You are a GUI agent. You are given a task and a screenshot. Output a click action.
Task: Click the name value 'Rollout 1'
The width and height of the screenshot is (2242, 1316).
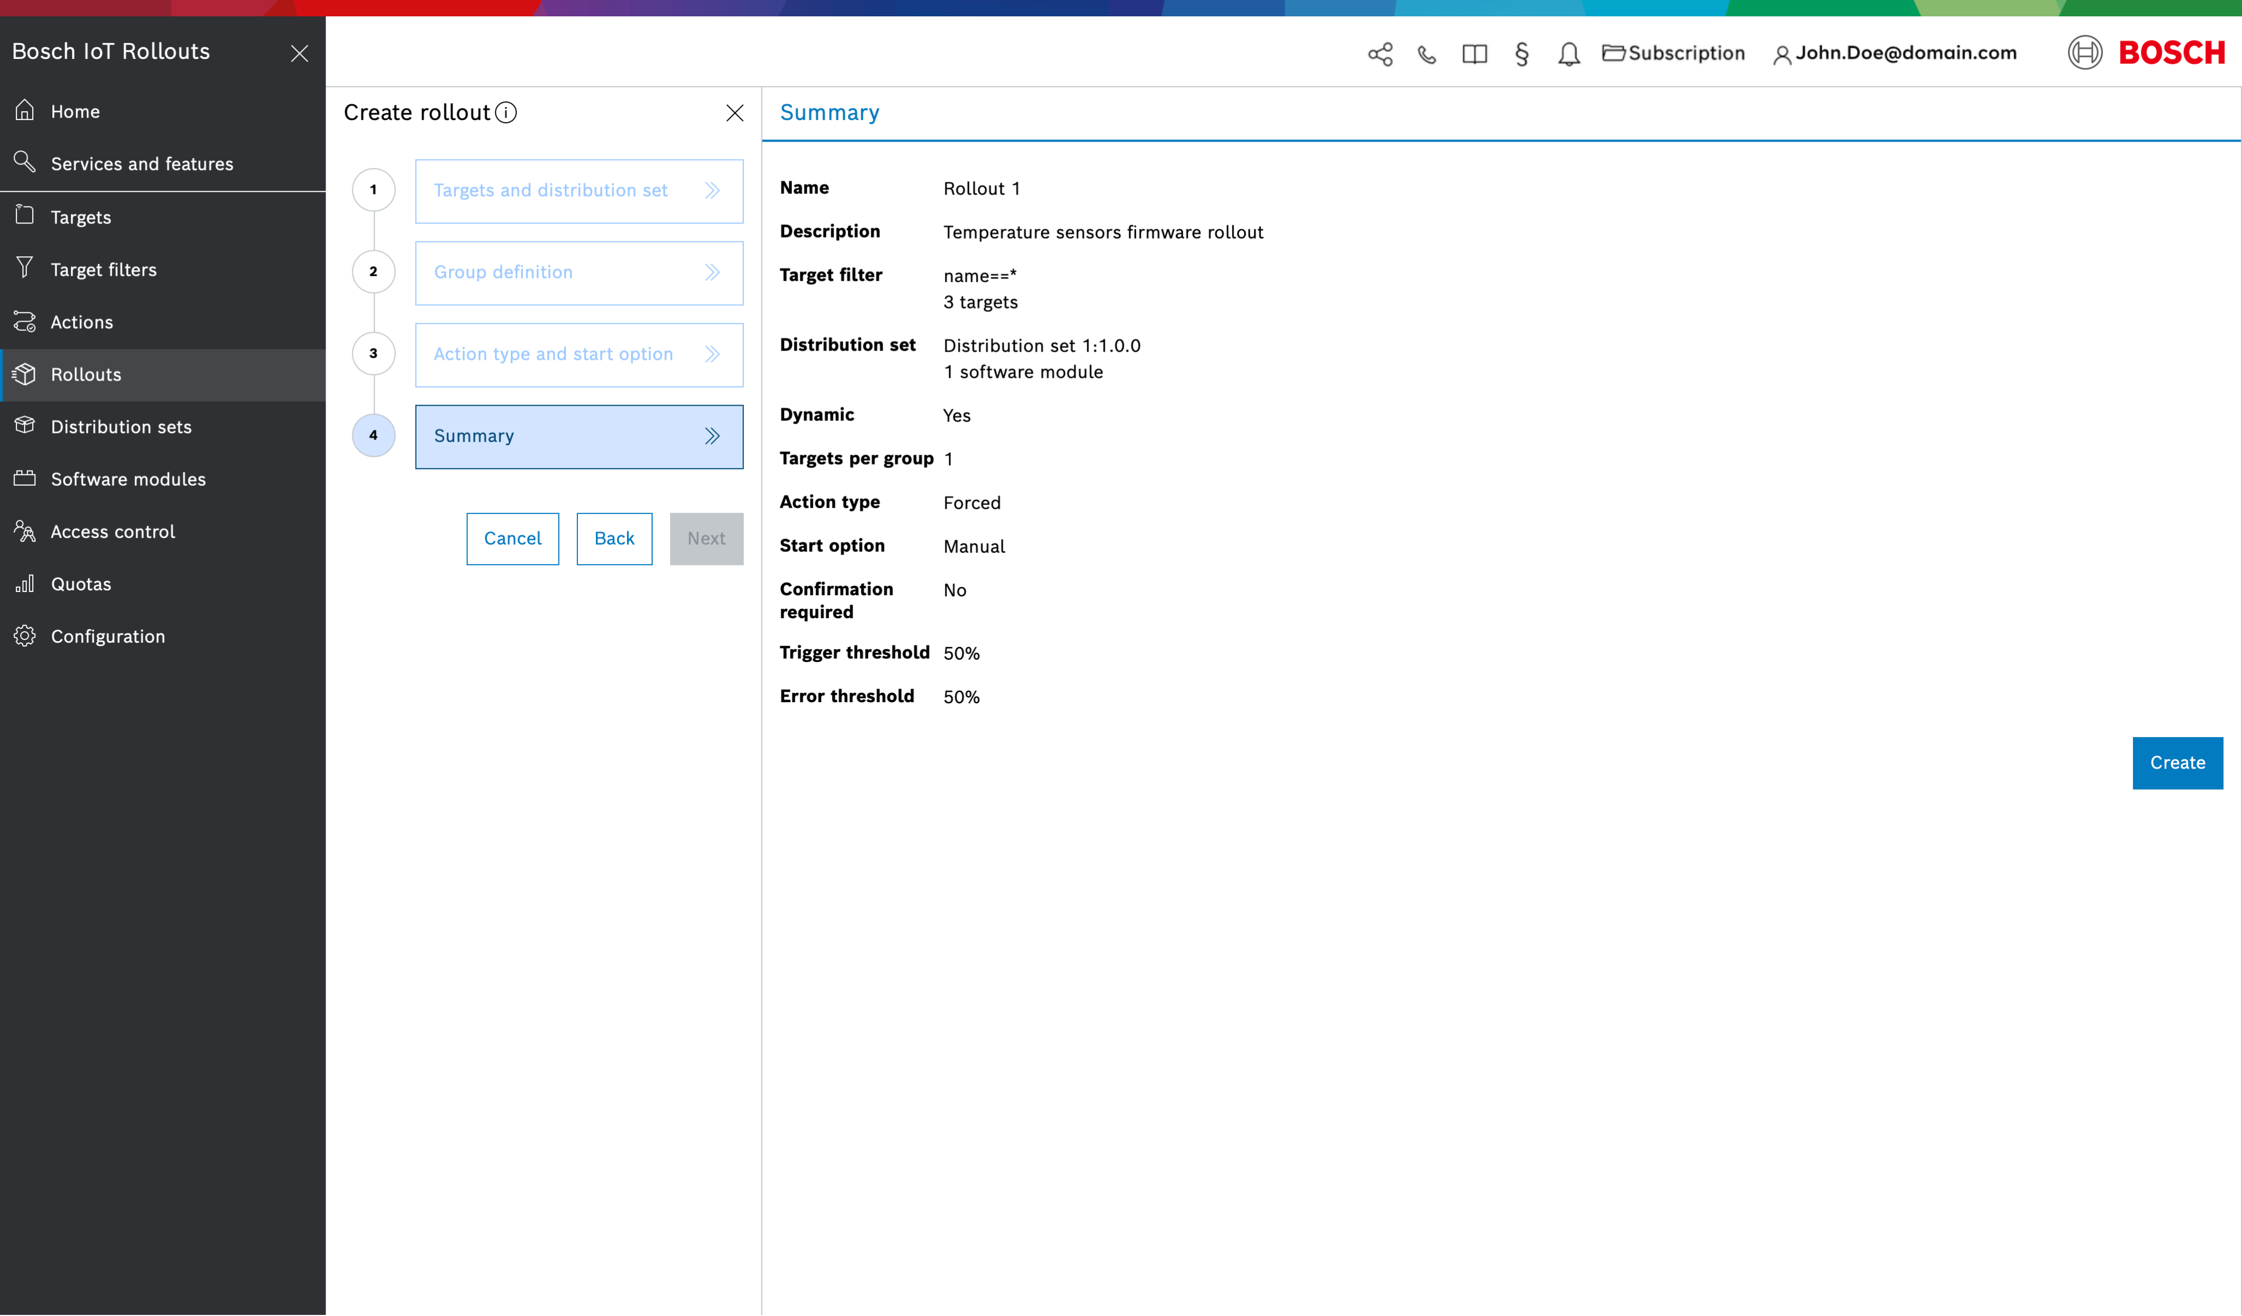click(981, 189)
